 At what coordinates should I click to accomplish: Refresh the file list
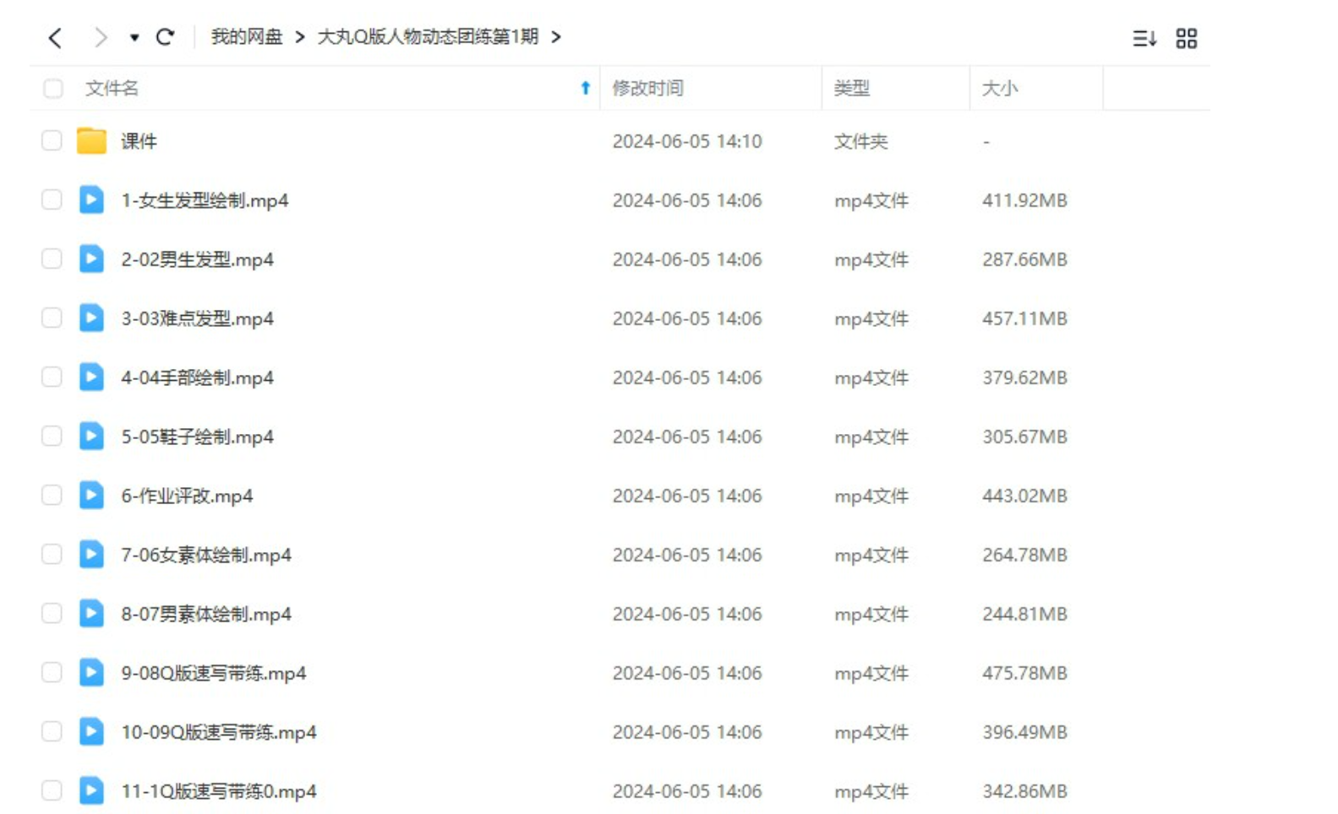point(166,37)
